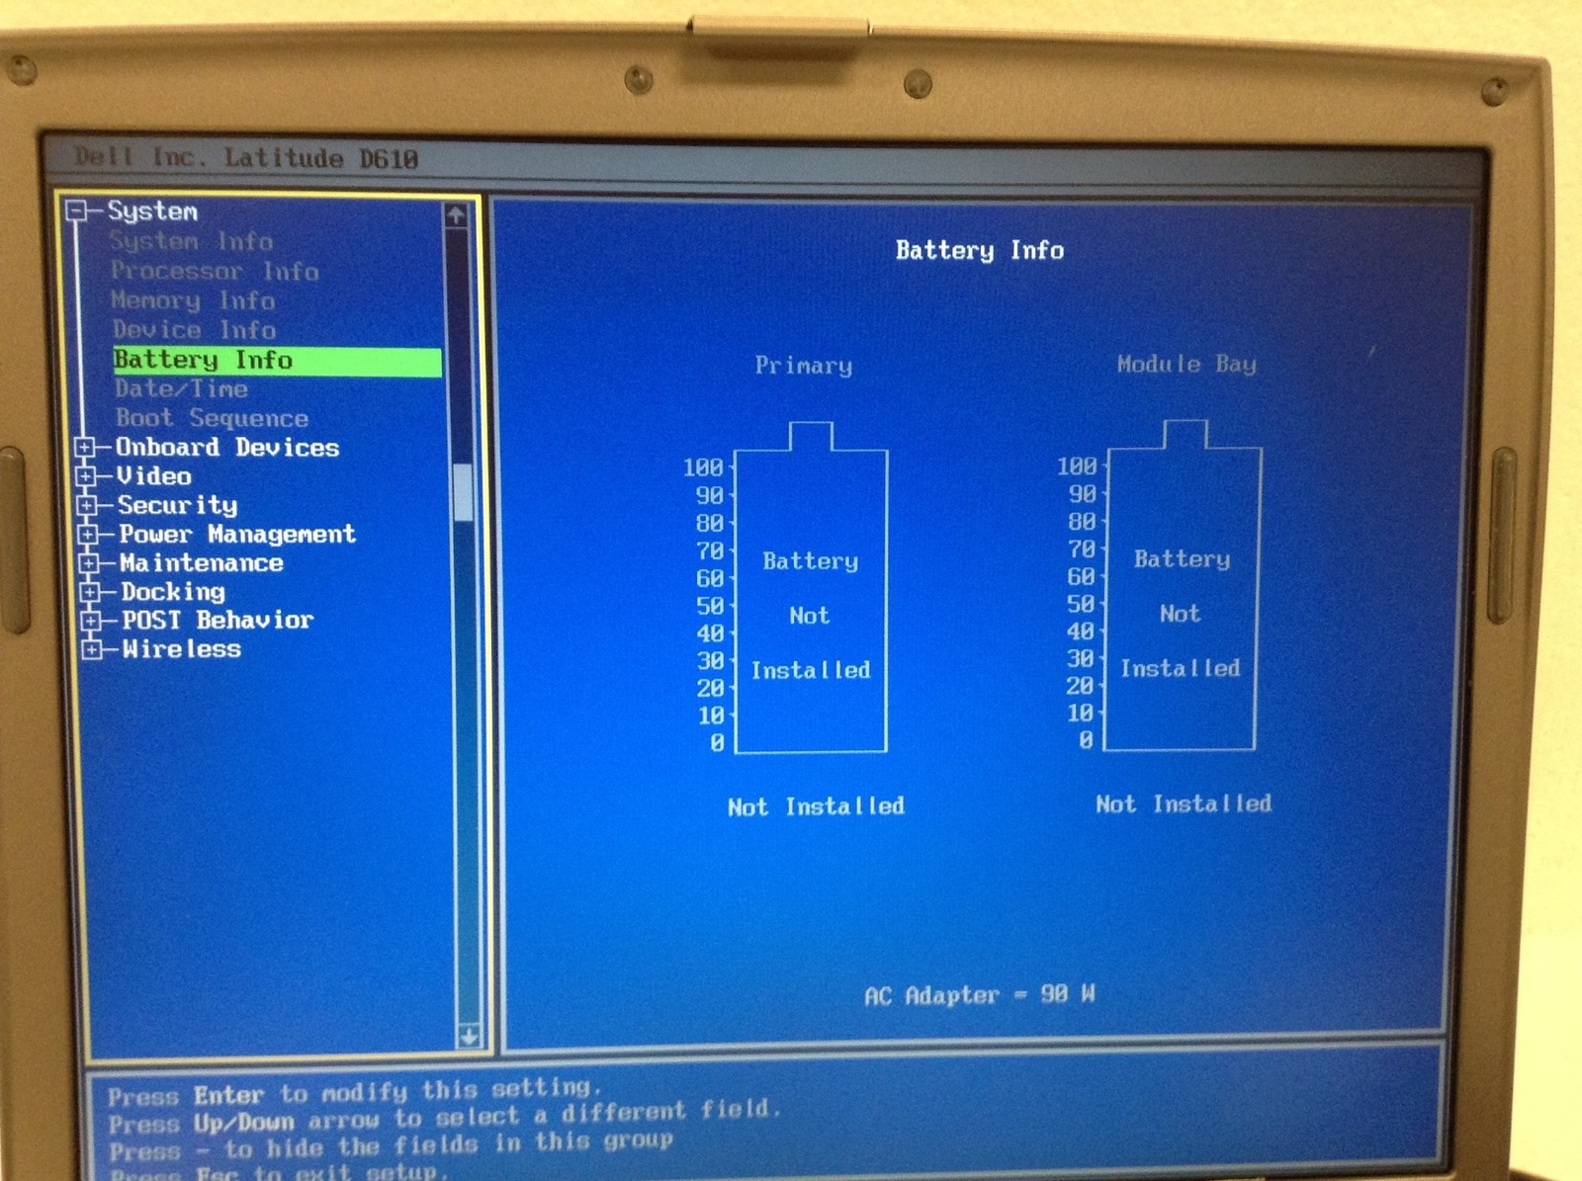Screen dimensions: 1582x1181
Task: Expand the Video group
Action: 86,476
